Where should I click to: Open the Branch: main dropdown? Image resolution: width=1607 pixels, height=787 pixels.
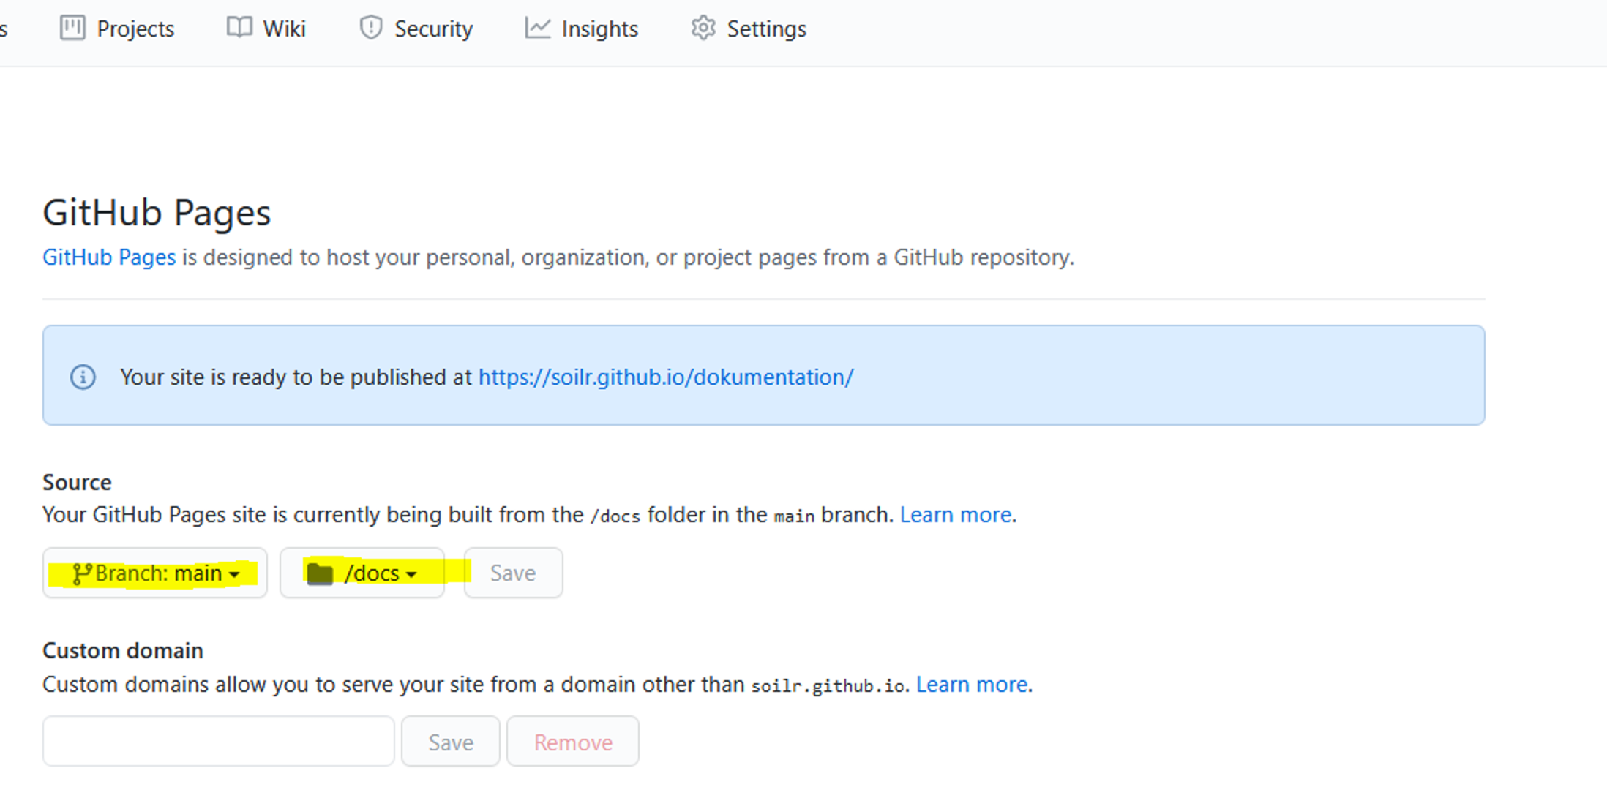click(x=155, y=573)
